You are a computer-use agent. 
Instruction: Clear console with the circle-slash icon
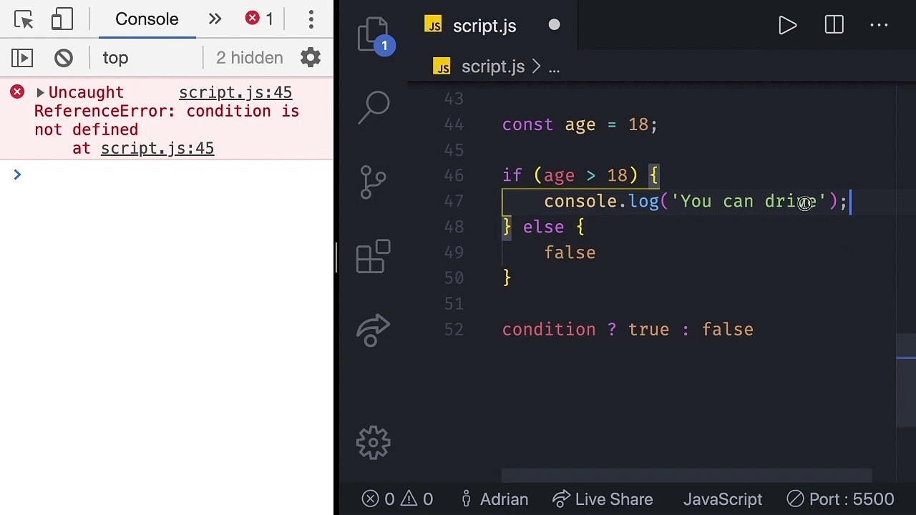pyautogui.click(x=64, y=58)
